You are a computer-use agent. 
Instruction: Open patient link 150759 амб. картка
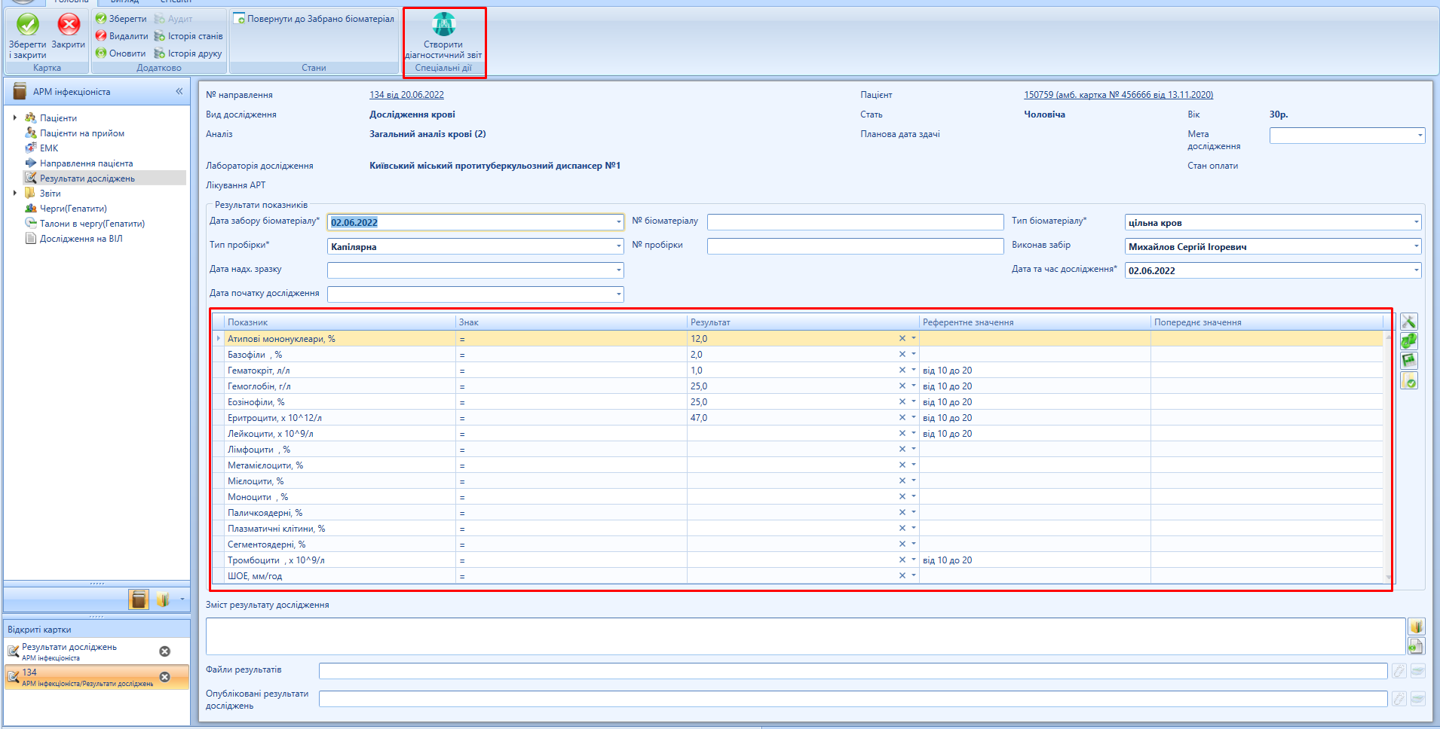[1118, 95]
